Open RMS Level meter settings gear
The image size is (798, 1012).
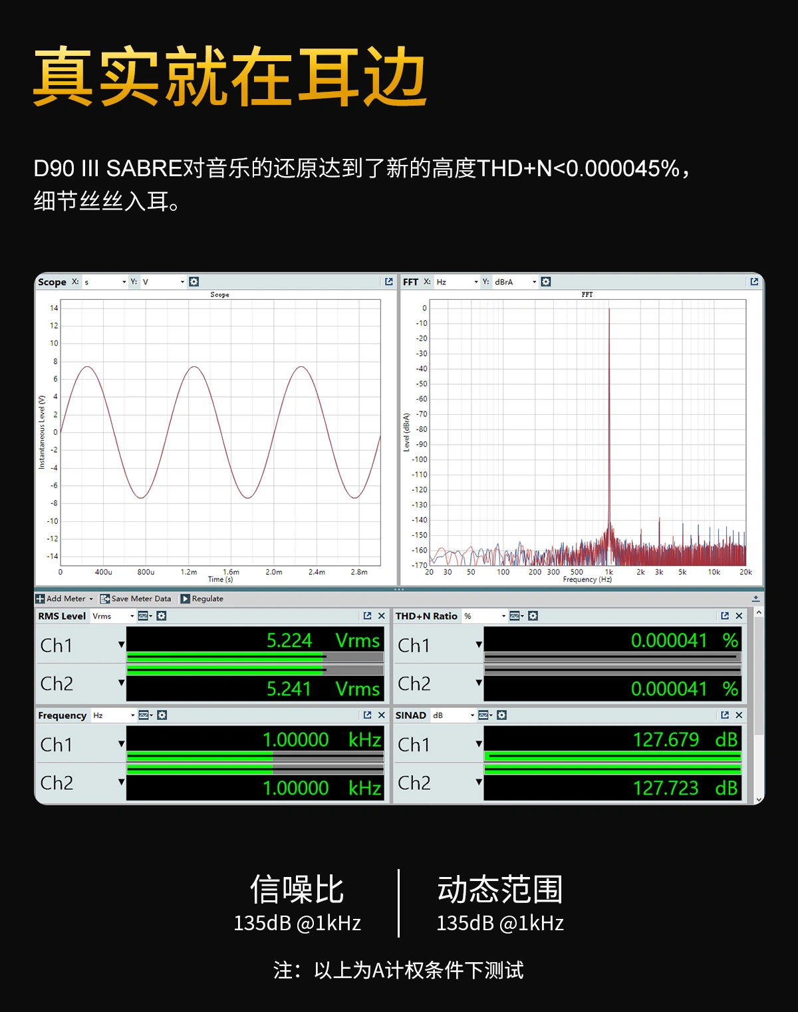(x=162, y=616)
